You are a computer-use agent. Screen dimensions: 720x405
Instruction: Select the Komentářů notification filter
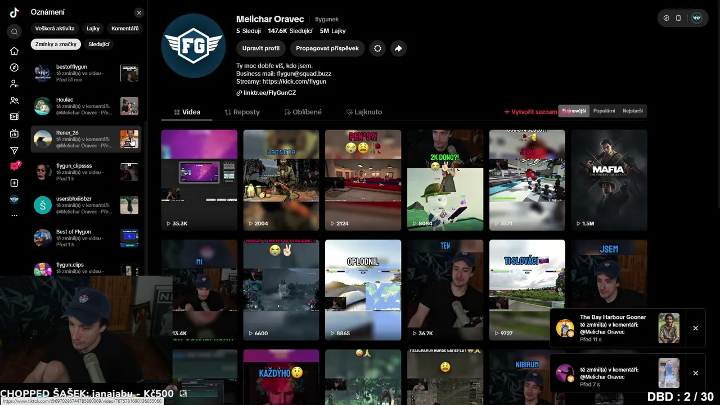click(x=125, y=29)
